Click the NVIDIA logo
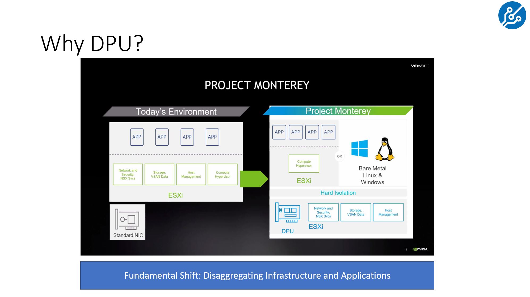The image size is (530, 297). coord(420,249)
